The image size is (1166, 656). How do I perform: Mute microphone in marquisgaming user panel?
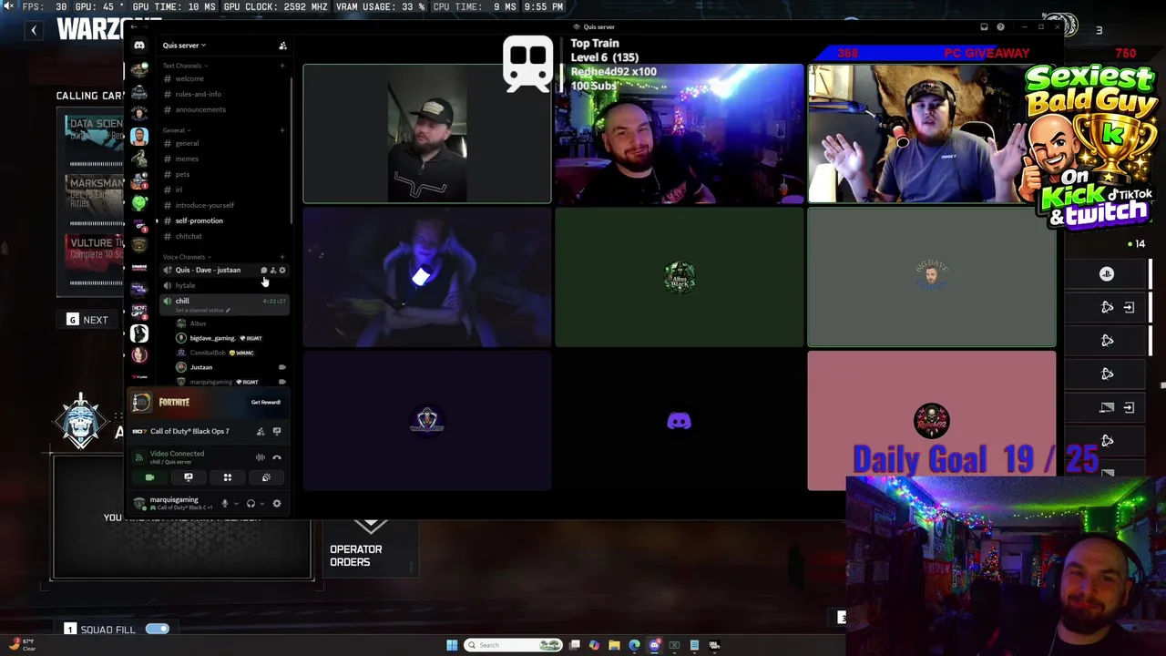(225, 503)
